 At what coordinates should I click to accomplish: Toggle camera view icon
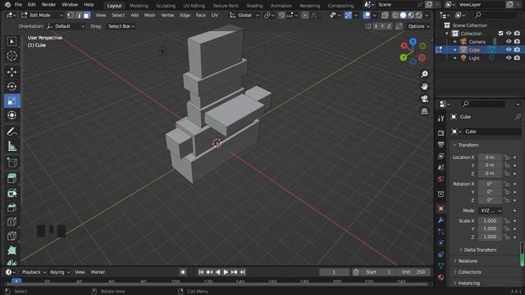click(425, 98)
